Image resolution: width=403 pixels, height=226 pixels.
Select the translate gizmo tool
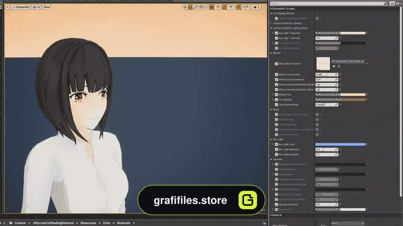[185, 7]
